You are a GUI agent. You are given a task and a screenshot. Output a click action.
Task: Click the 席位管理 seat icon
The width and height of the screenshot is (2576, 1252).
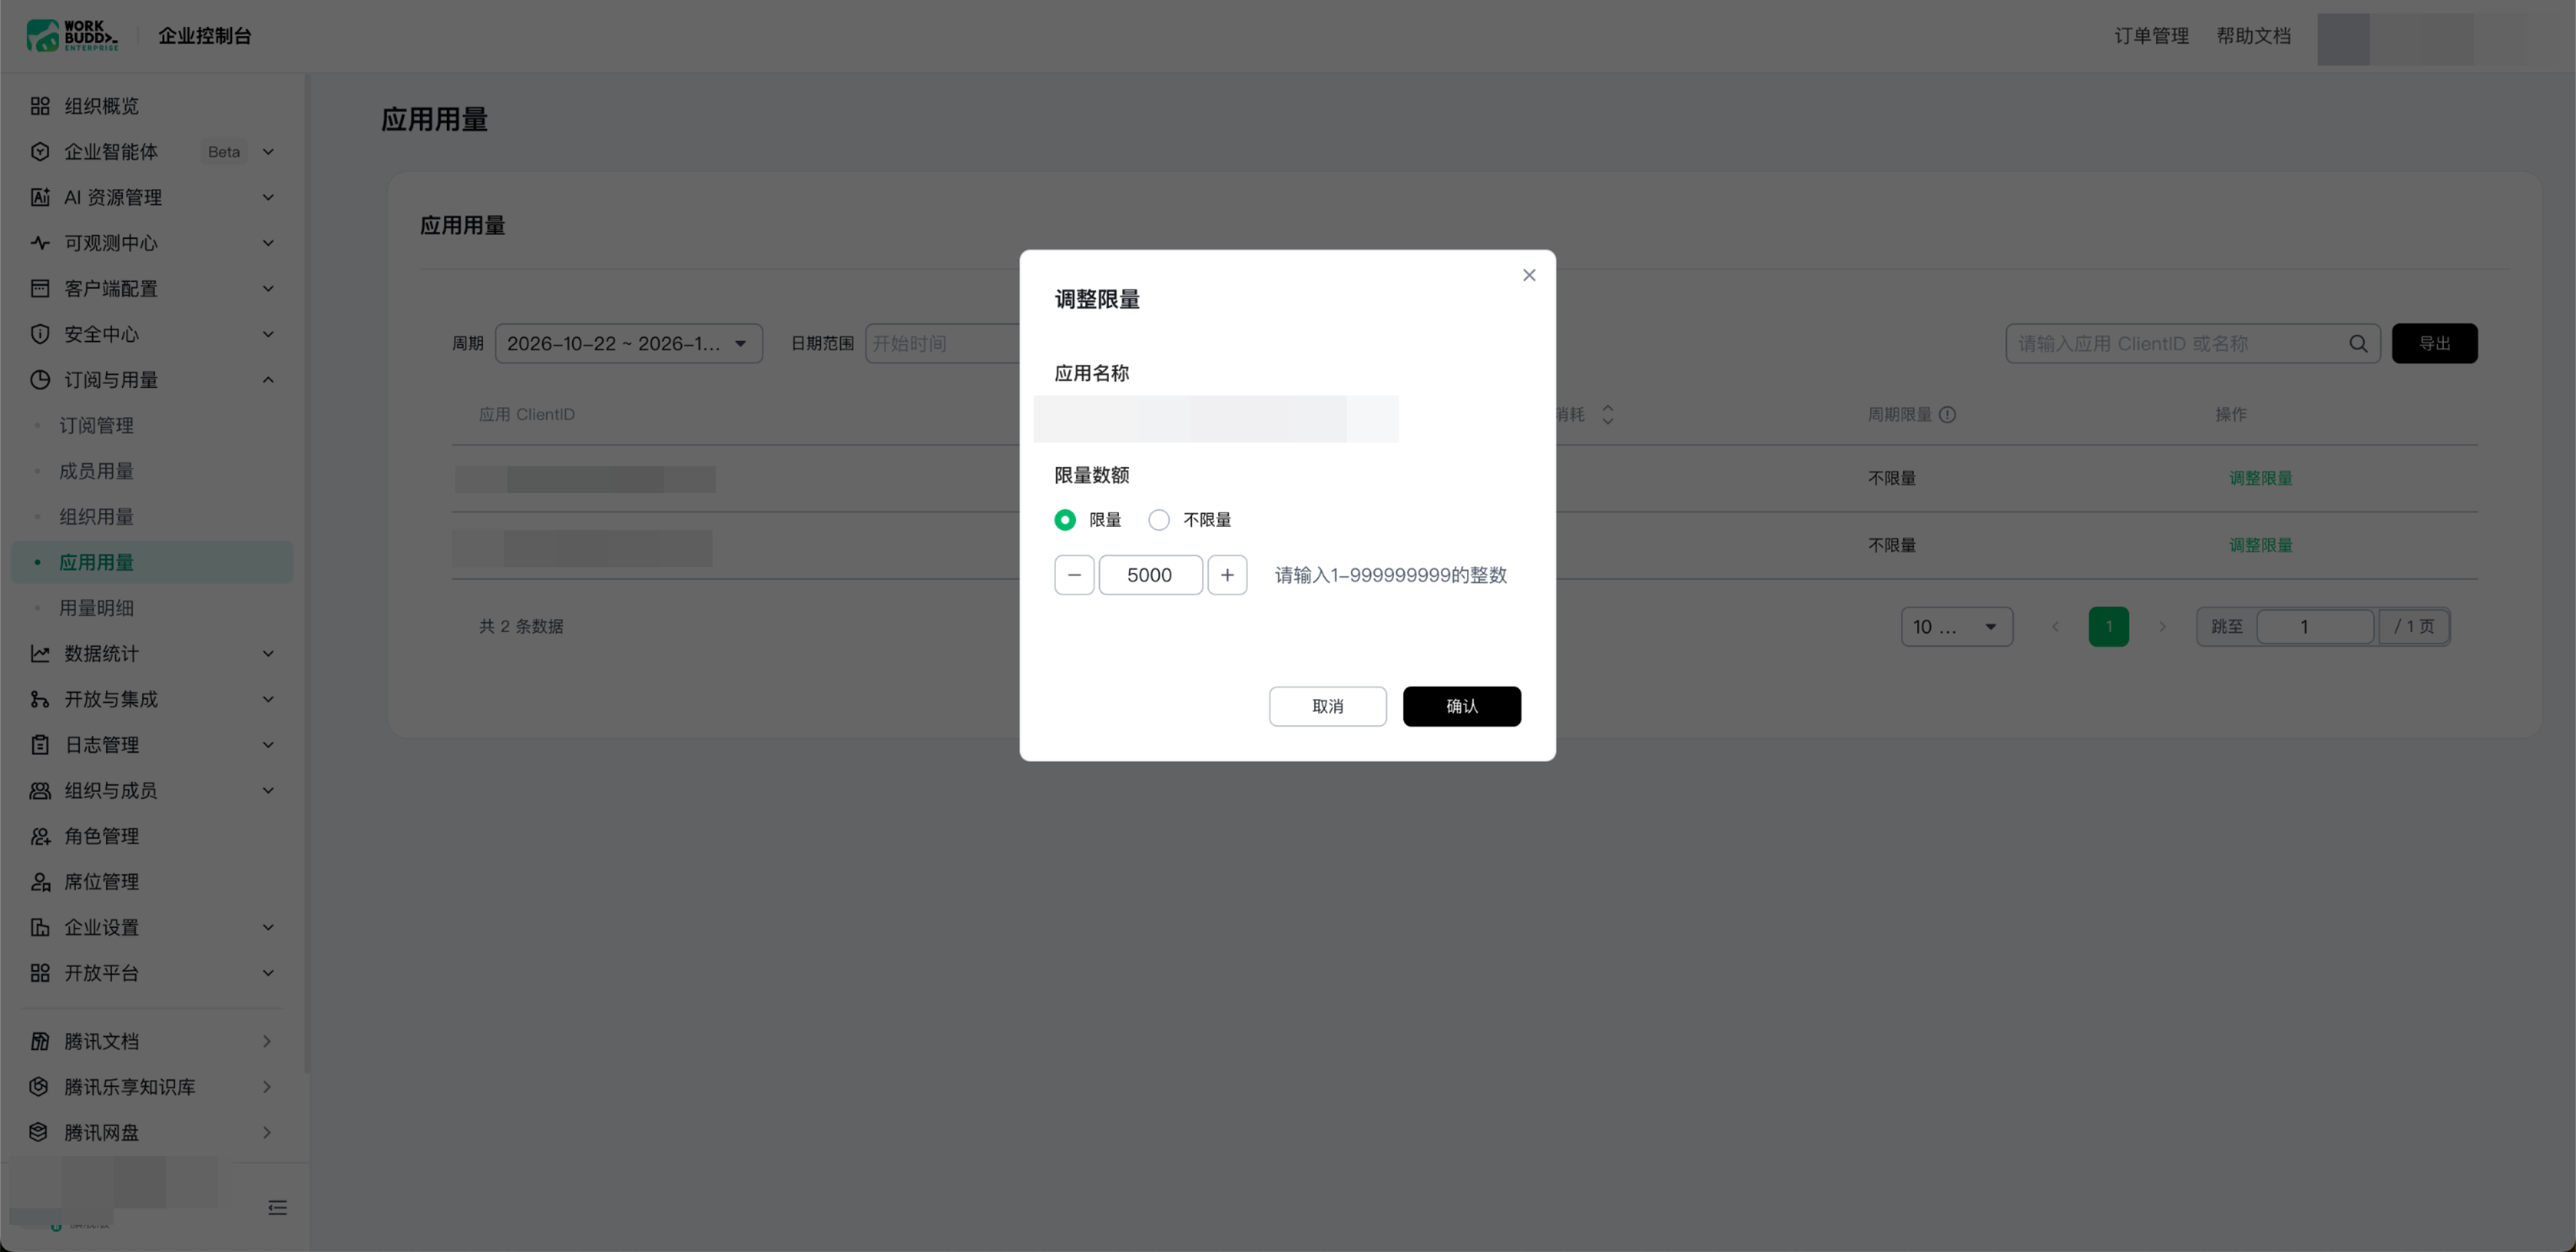(x=40, y=882)
